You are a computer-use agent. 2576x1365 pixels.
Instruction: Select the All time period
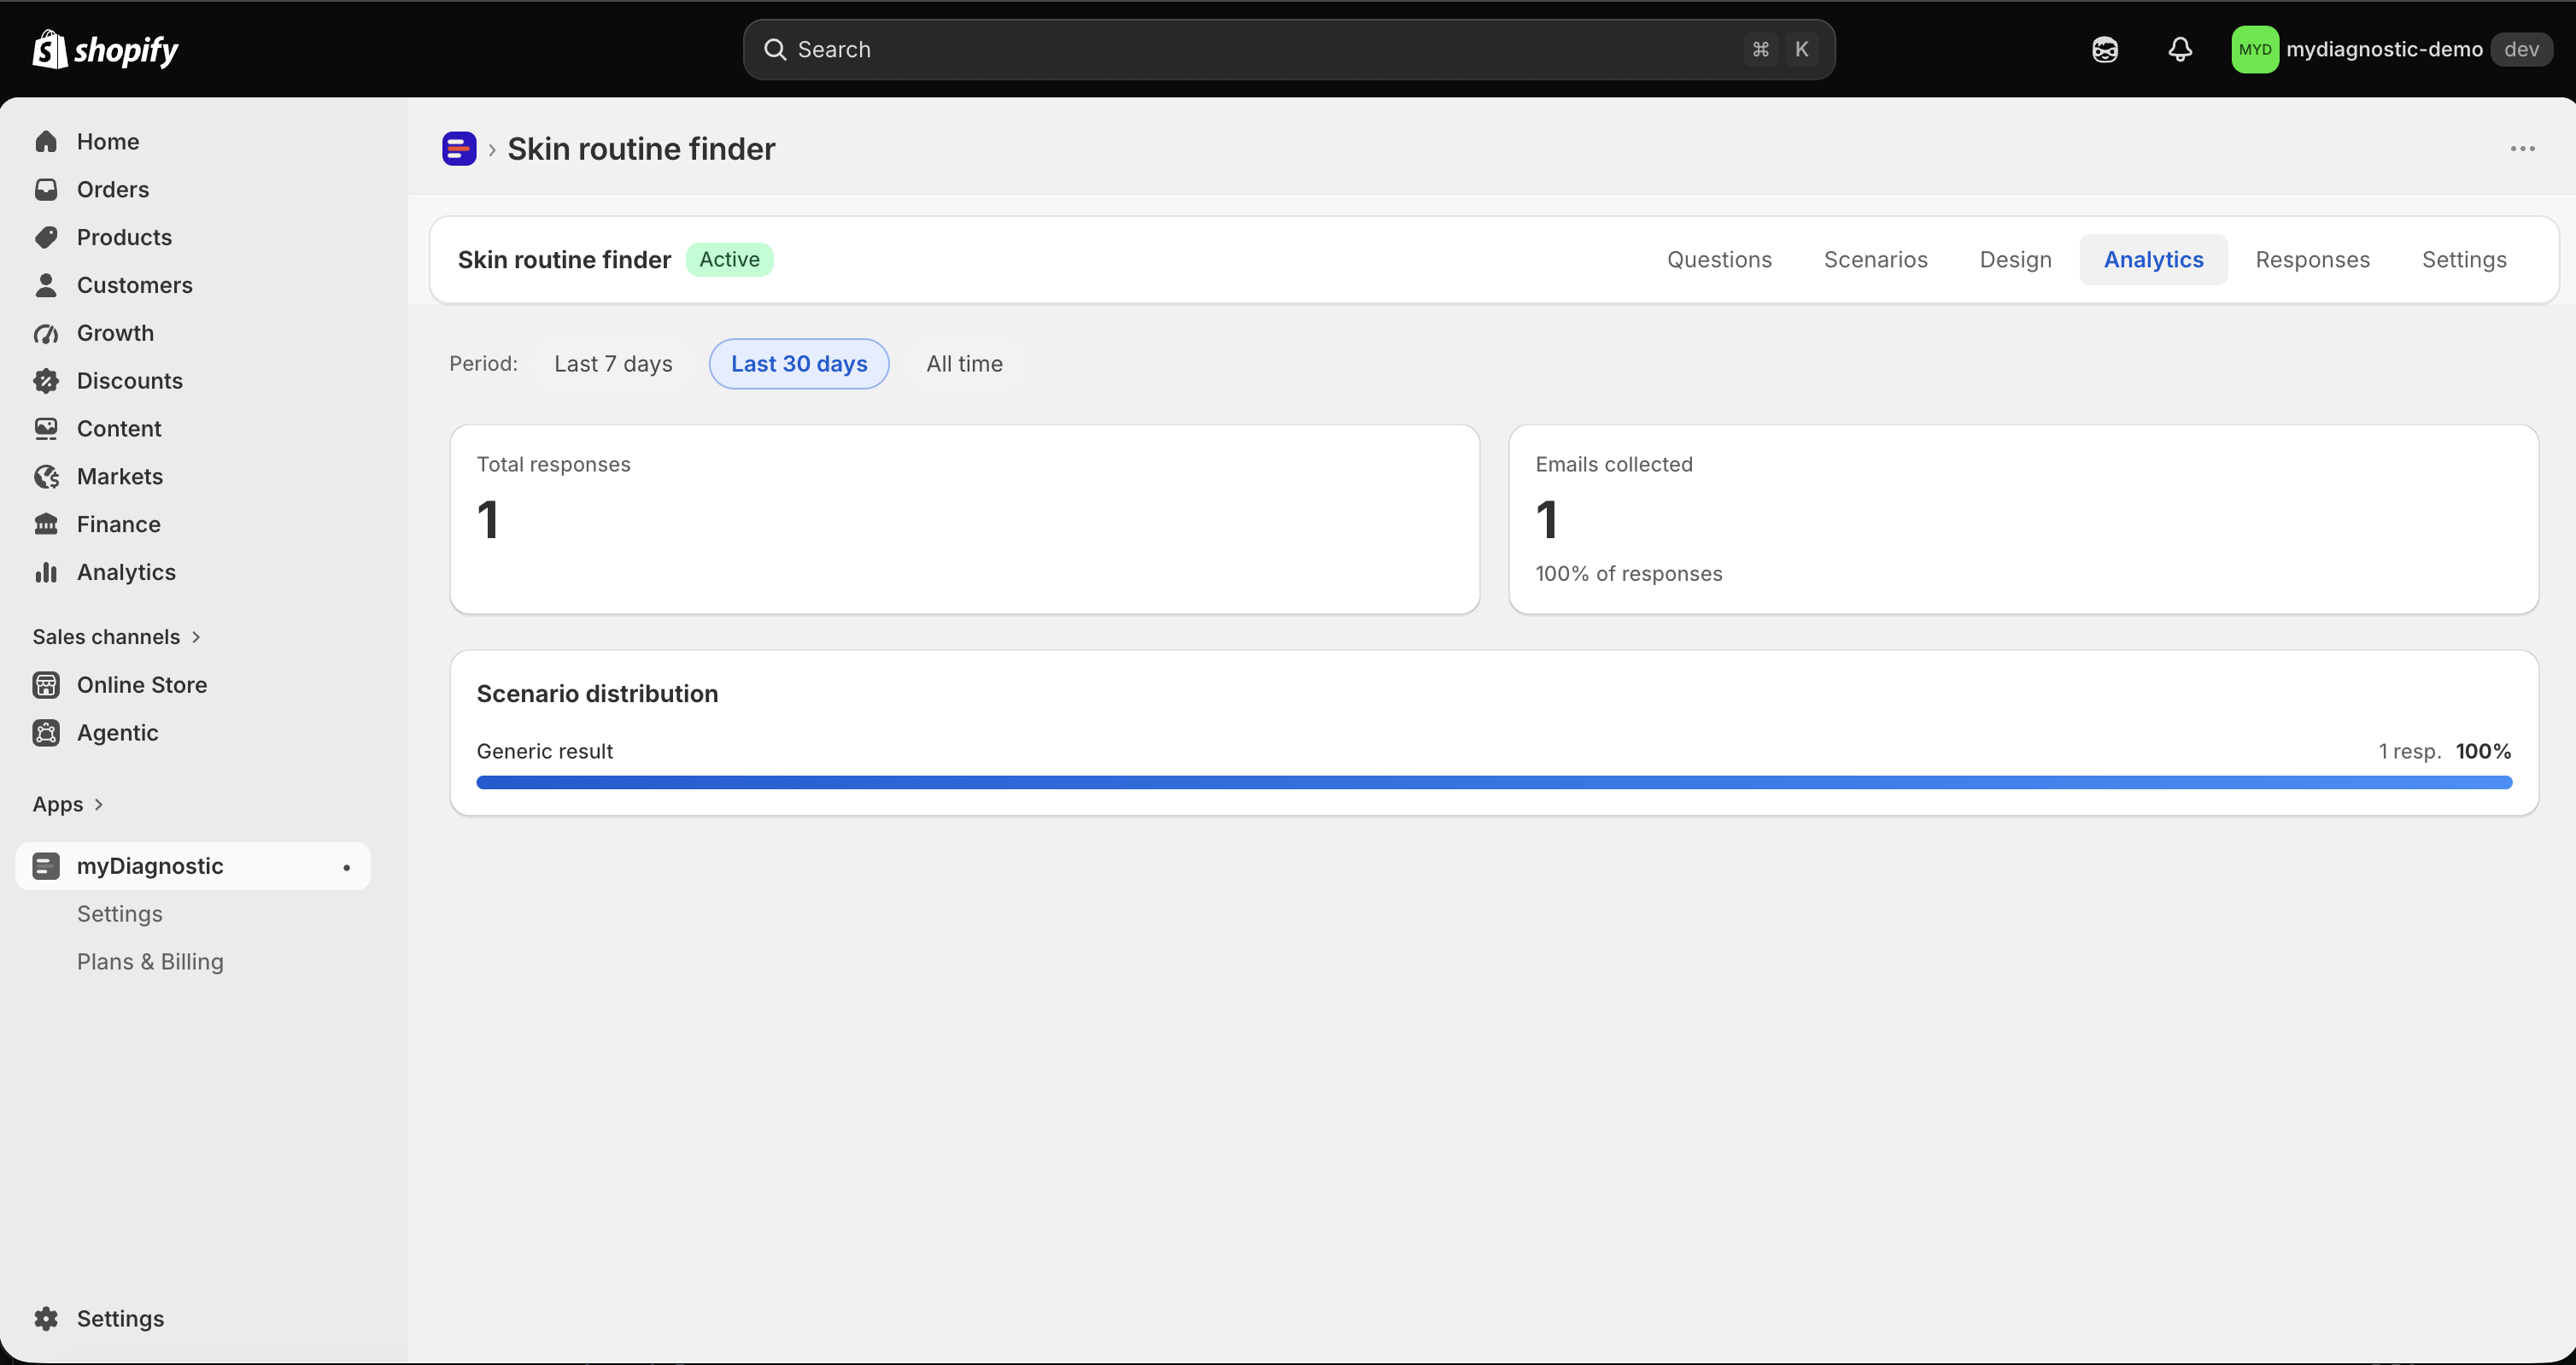point(964,364)
